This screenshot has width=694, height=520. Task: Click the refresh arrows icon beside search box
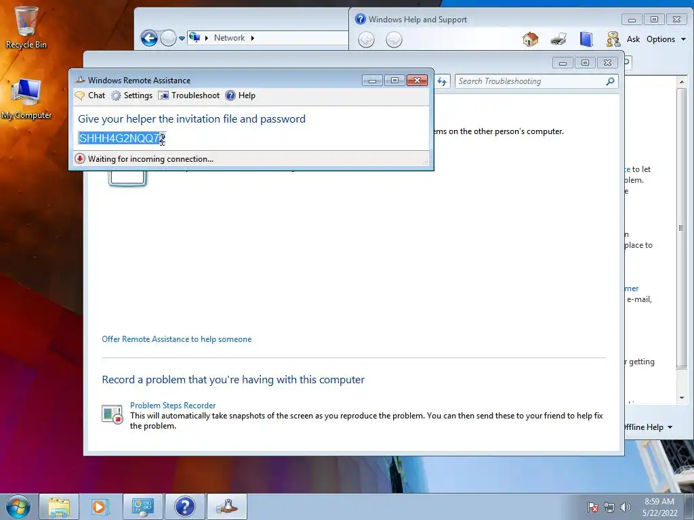[x=442, y=81]
